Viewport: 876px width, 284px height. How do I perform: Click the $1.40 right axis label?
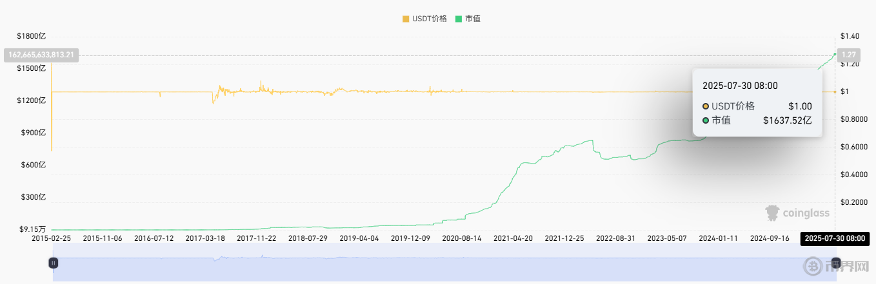[851, 36]
